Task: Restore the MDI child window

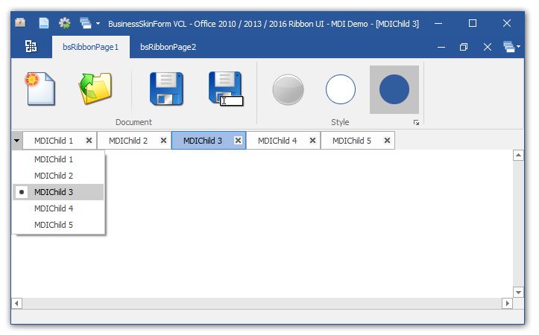Action: click(464, 47)
